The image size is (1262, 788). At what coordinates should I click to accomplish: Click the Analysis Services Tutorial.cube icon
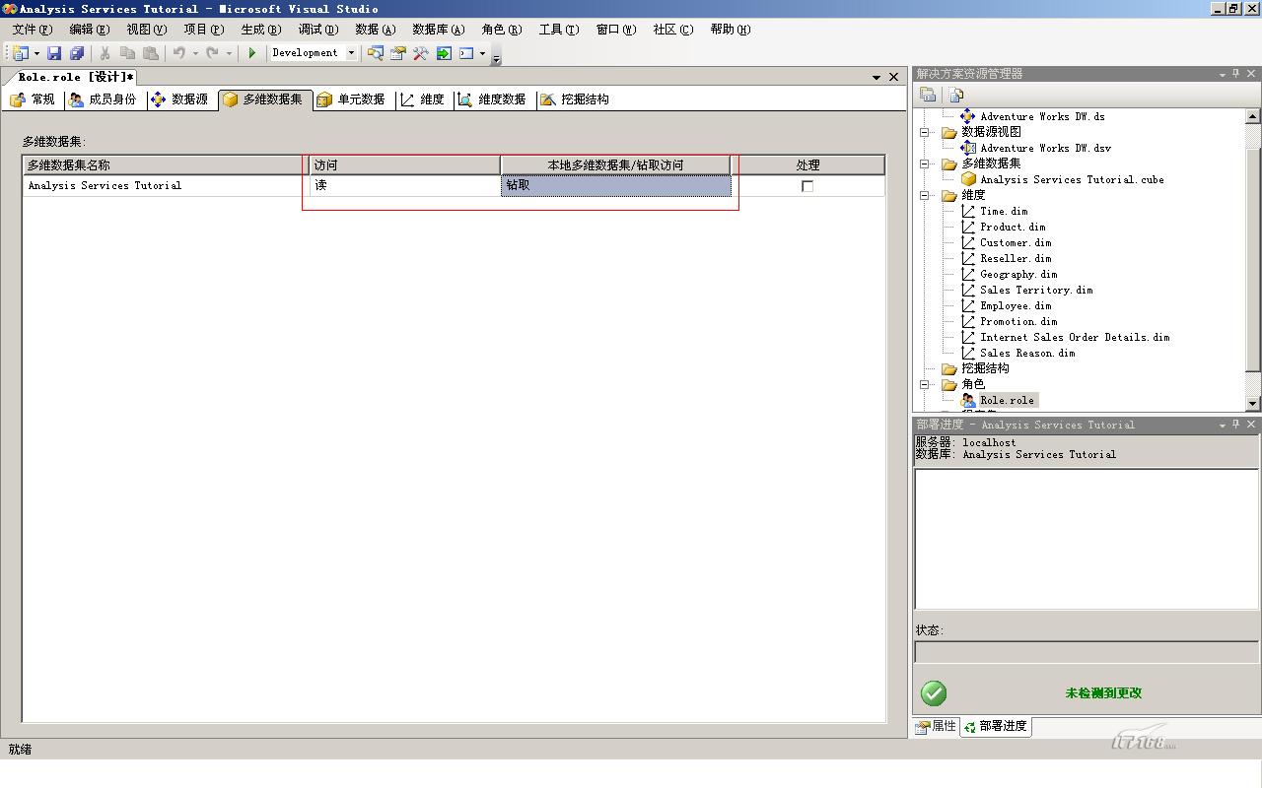(968, 179)
